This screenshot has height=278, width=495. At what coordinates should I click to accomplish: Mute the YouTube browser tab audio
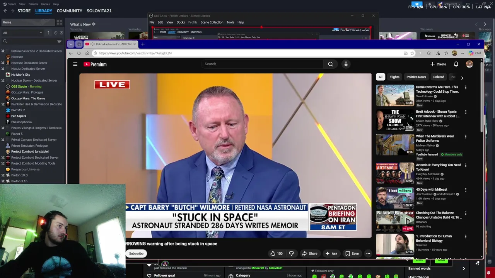[x=92, y=44]
